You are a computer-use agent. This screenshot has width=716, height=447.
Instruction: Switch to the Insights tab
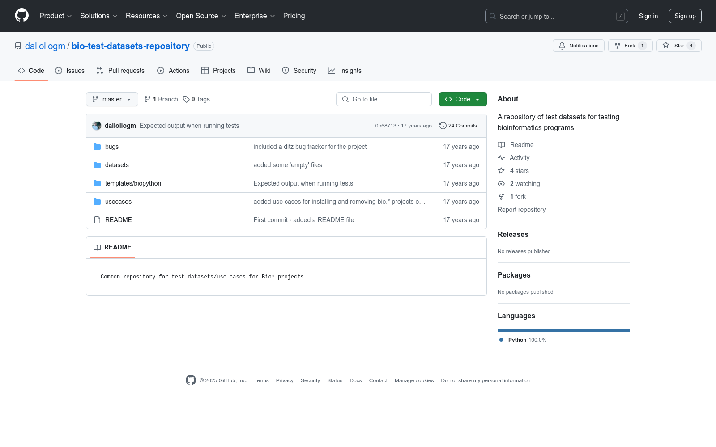click(345, 71)
